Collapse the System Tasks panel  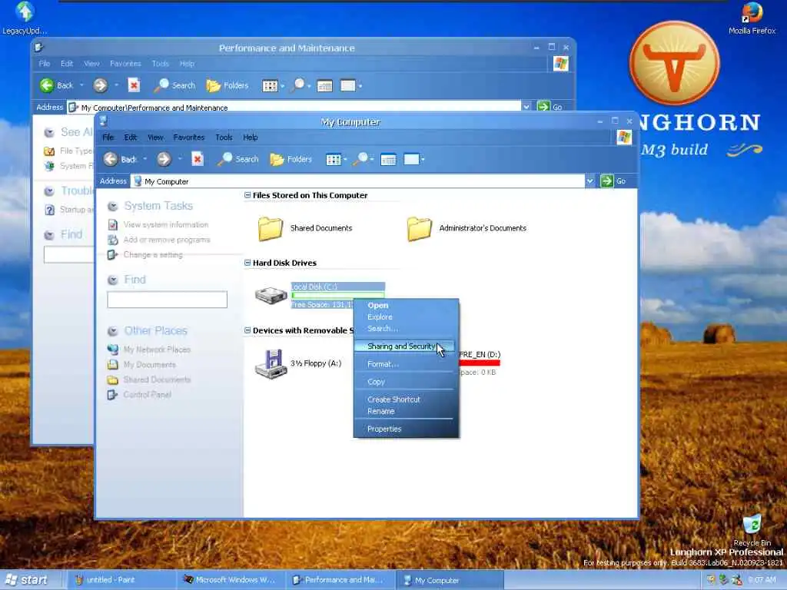click(x=113, y=206)
